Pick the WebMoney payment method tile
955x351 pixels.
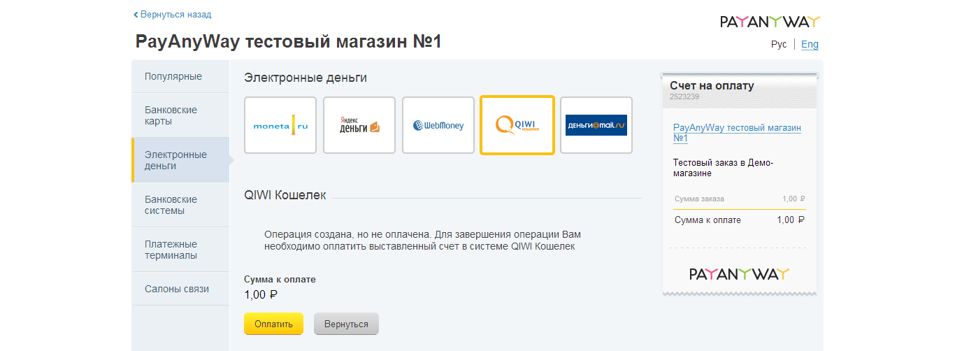(438, 125)
